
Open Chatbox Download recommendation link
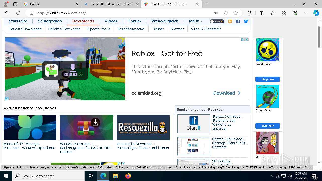click(x=229, y=143)
